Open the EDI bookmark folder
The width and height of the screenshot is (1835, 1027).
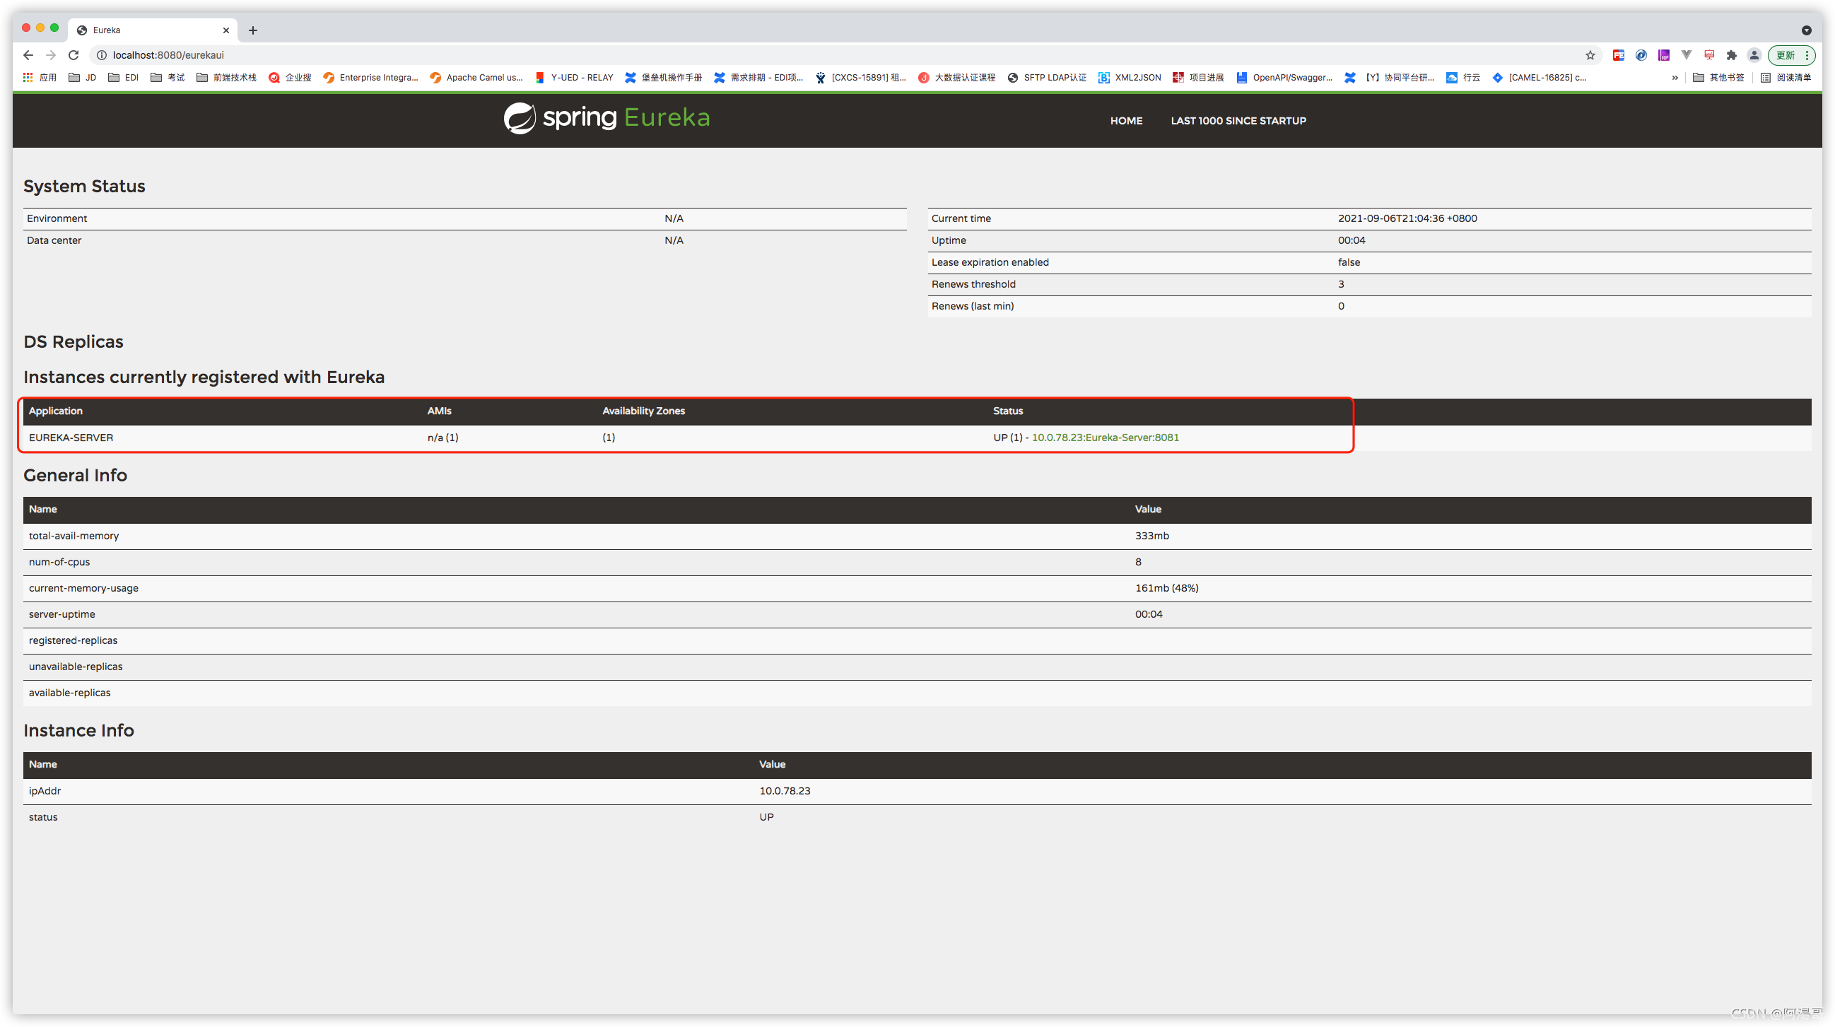click(123, 78)
